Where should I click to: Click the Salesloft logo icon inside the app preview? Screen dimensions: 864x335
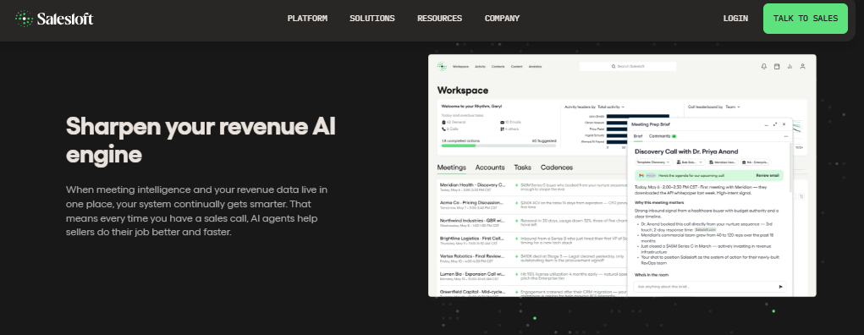coord(442,66)
